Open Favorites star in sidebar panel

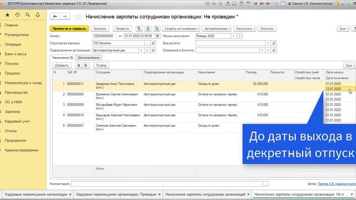tap(7, 15)
